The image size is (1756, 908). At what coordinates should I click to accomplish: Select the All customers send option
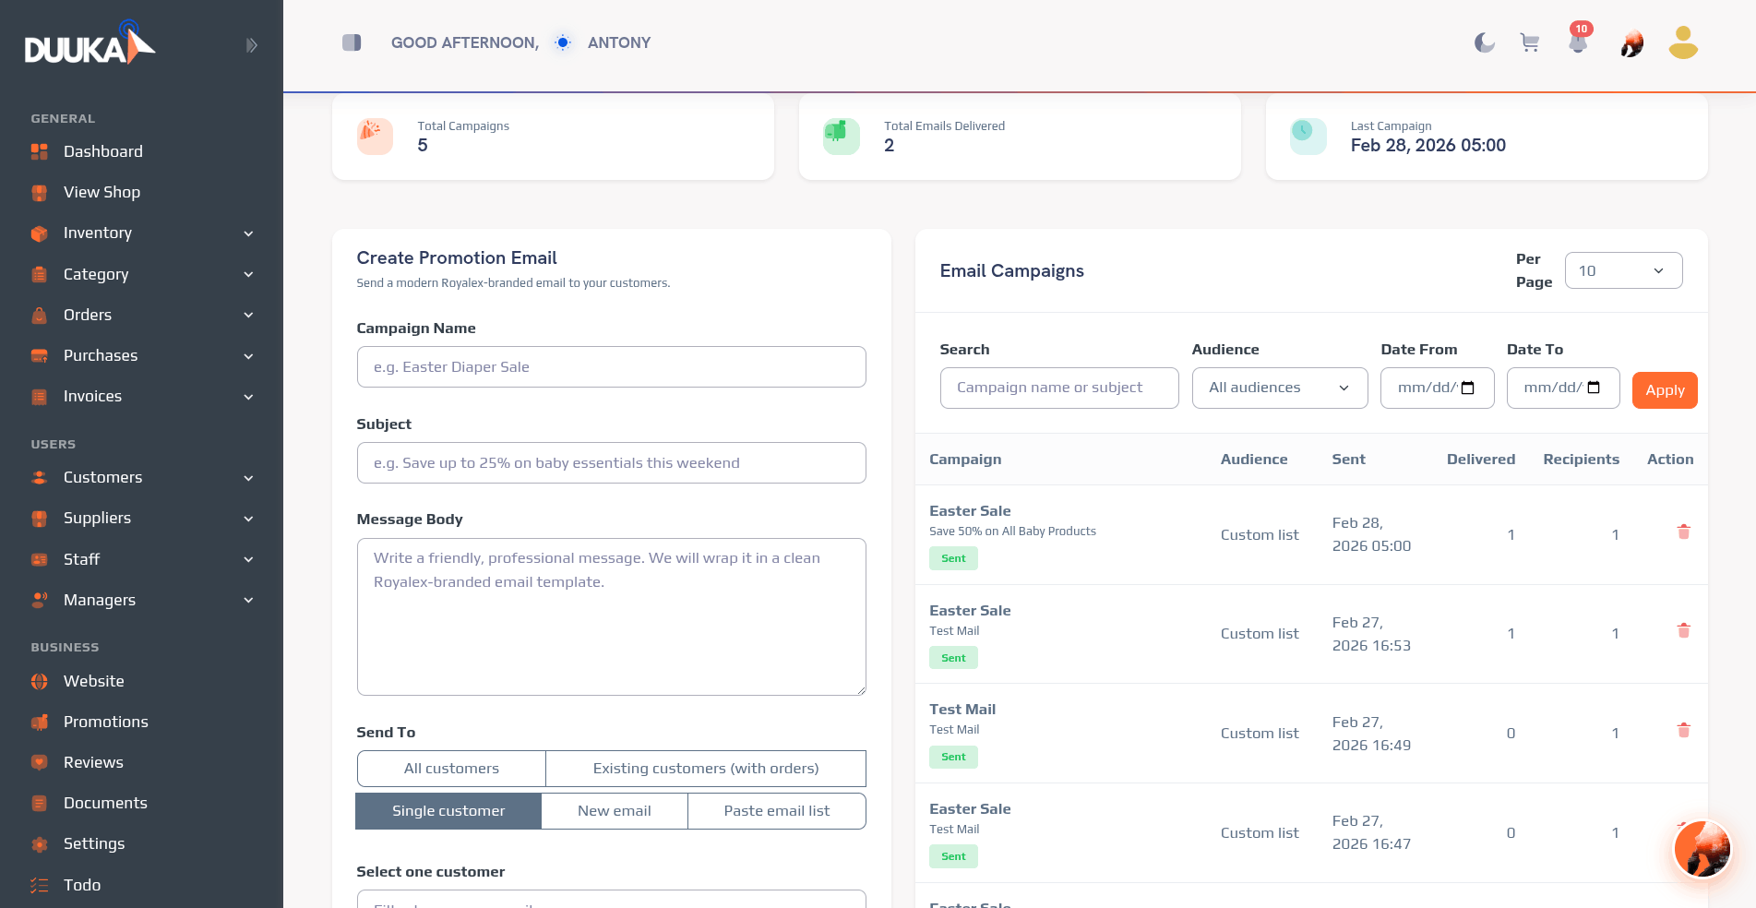451,769
